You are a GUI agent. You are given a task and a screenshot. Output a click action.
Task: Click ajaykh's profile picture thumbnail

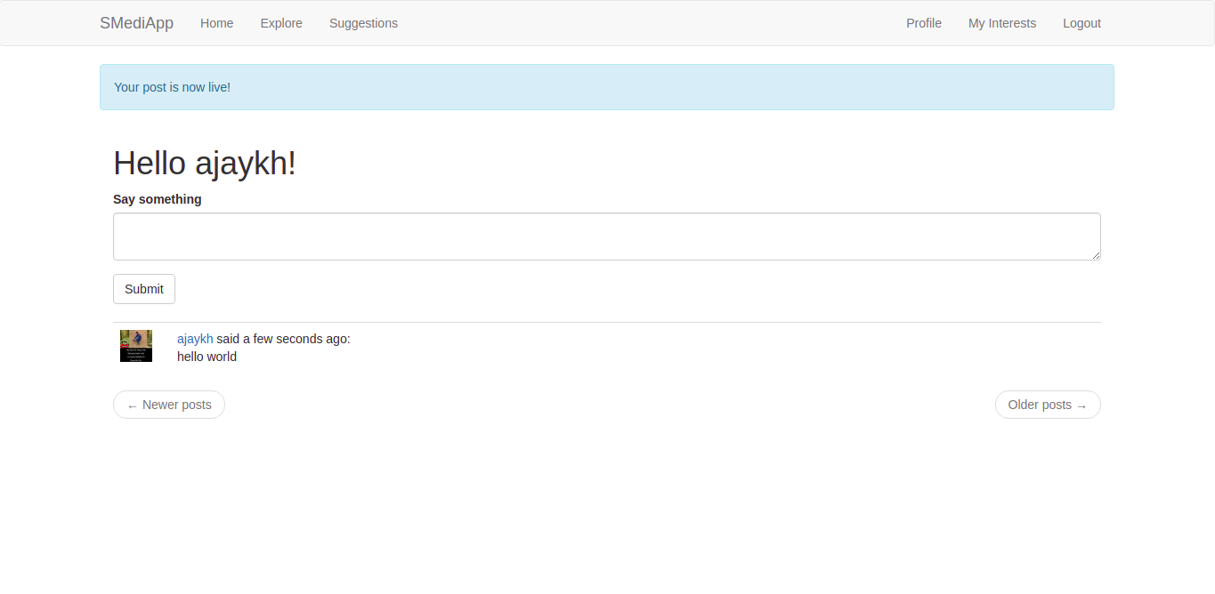tap(135, 346)
